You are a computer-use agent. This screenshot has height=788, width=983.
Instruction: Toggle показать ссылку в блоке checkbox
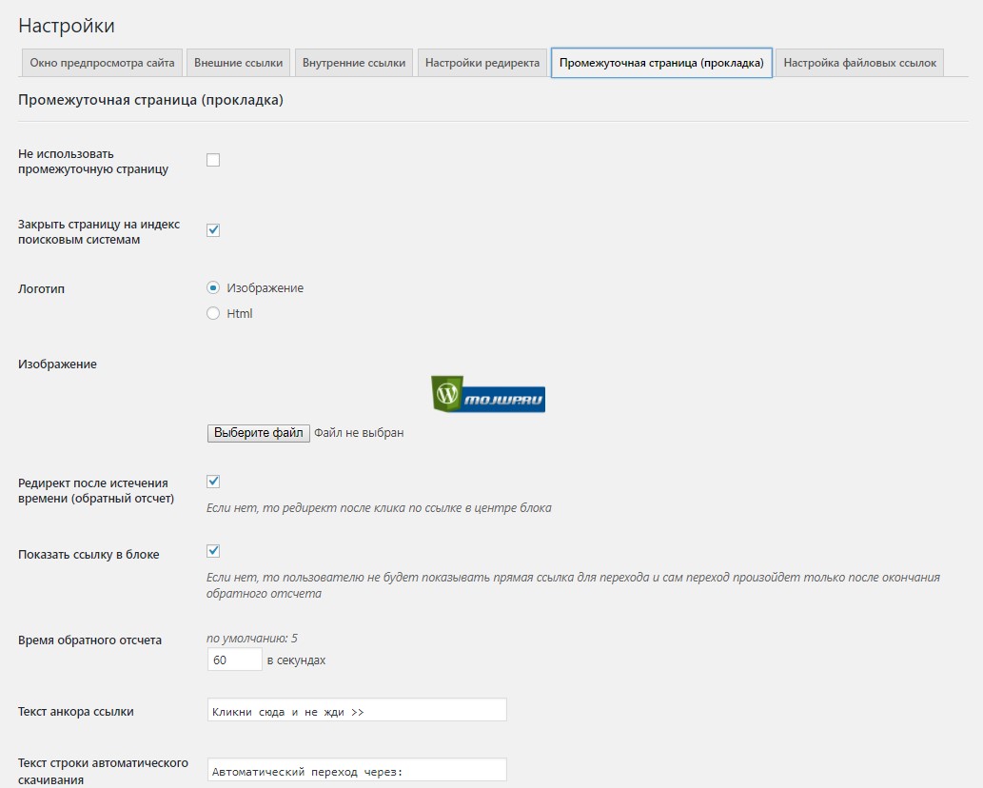[213, 550]
